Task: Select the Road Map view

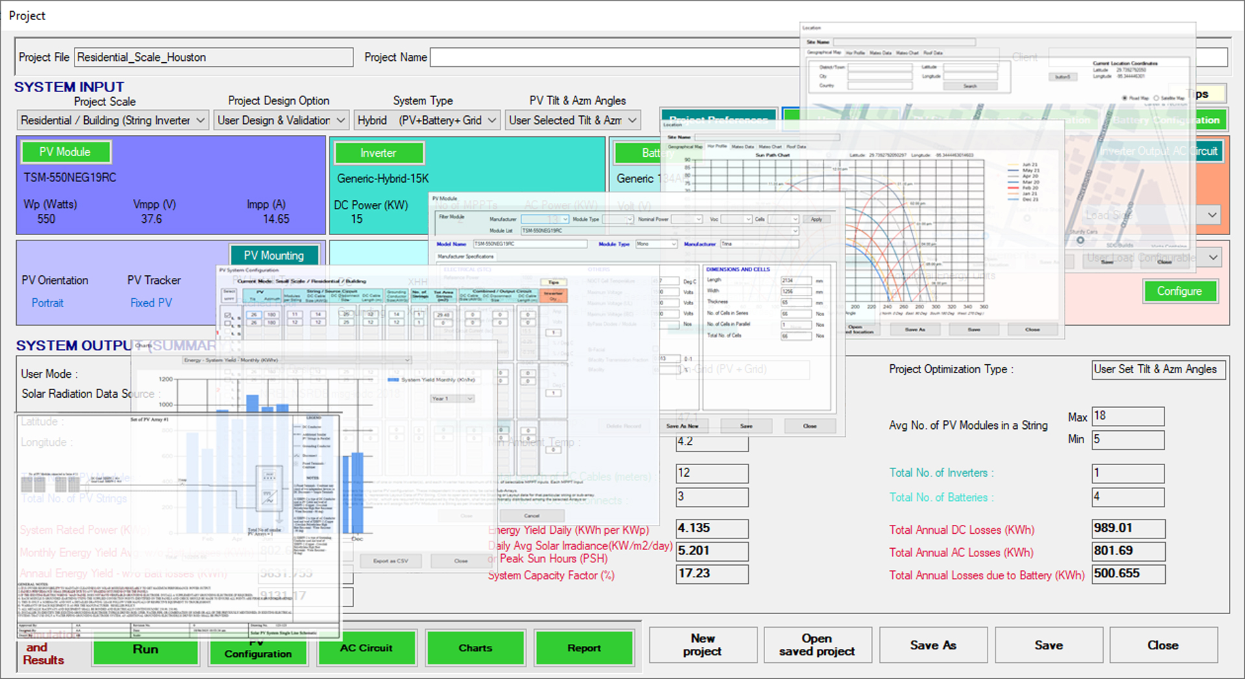Action: [x=1124, y=98]
